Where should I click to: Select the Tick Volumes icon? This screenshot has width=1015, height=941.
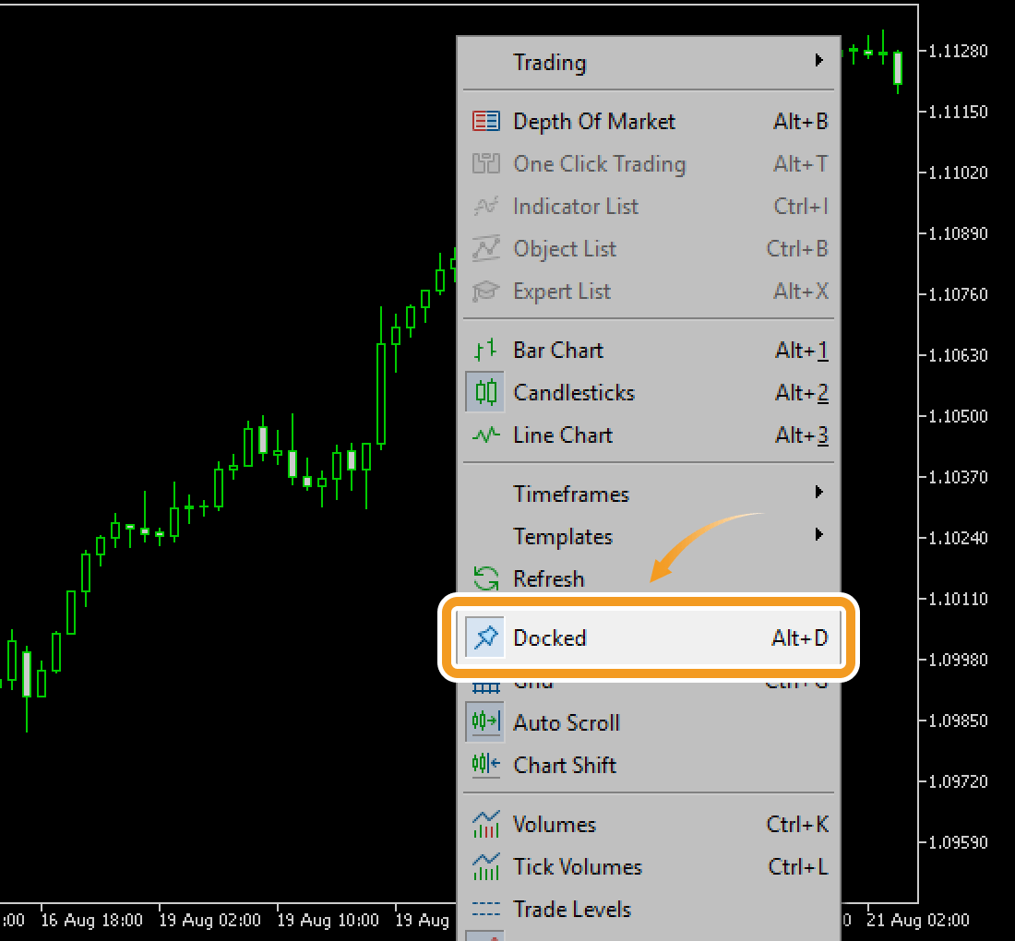(x=485, y=866)
